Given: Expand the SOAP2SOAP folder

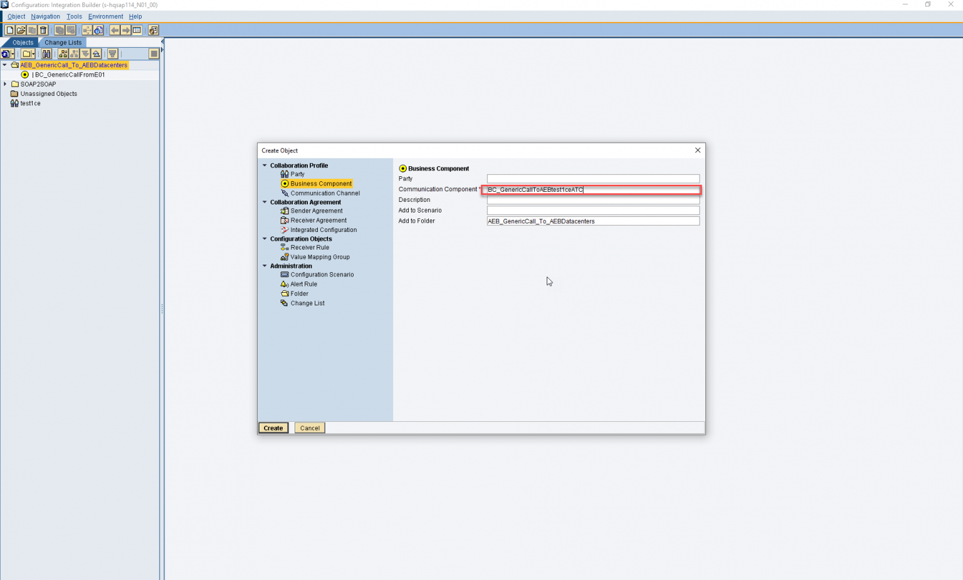Looking at the screenshot, I should [5, 83].
